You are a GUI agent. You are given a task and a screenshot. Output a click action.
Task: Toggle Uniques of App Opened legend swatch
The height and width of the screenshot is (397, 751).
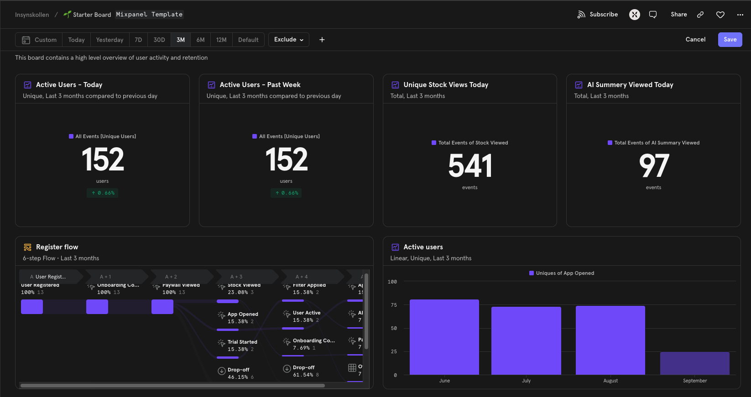coord(532,273)
